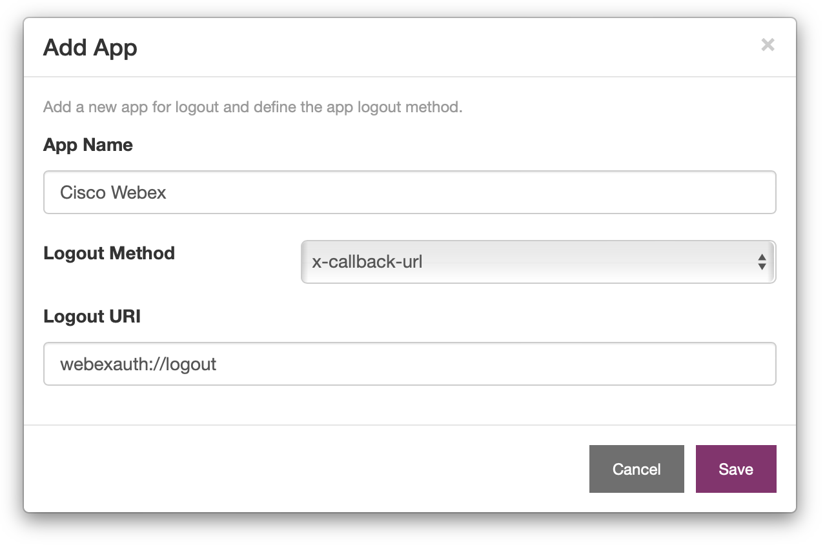
Task: Click the 'App Name' label
Action: pyautogui.click(x=88, y=145)
